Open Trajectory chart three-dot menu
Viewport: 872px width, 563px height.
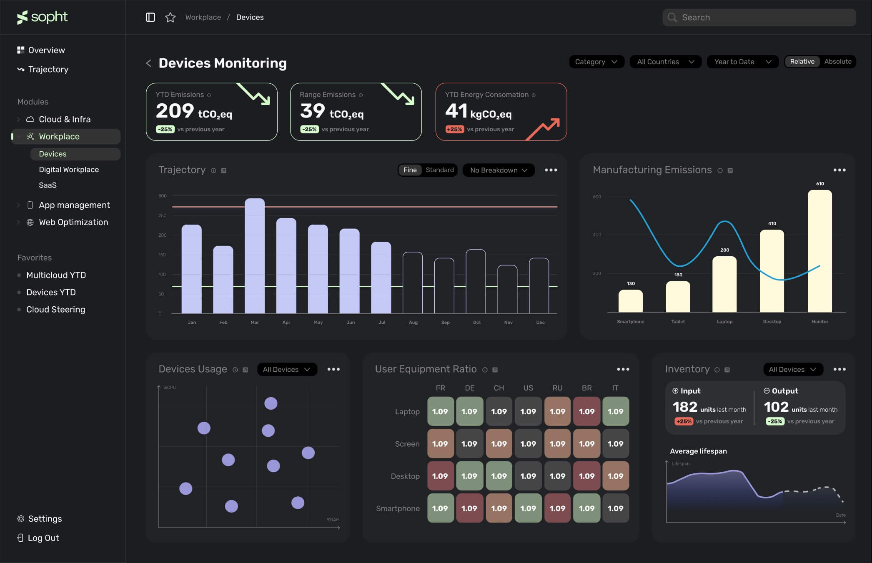(x=551, y=170)
